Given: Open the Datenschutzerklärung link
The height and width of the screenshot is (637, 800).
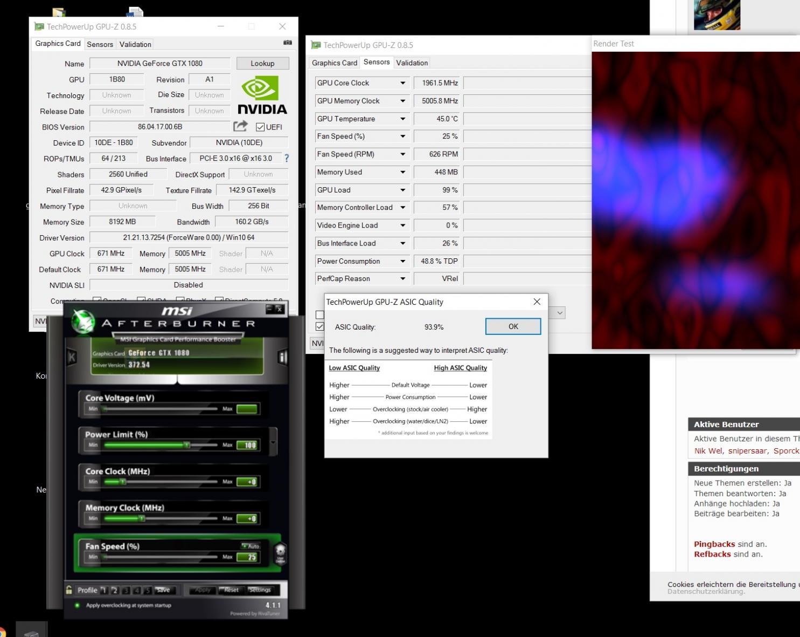Looking at the screenshot, I should [706, 592].
